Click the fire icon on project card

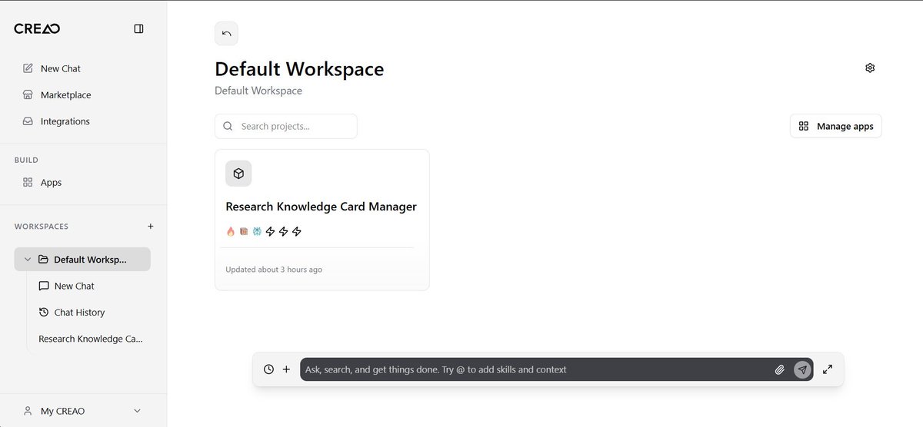point(231,231)
